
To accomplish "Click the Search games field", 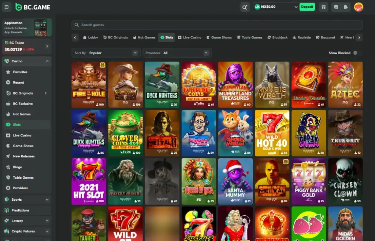I will pos(217,25).
